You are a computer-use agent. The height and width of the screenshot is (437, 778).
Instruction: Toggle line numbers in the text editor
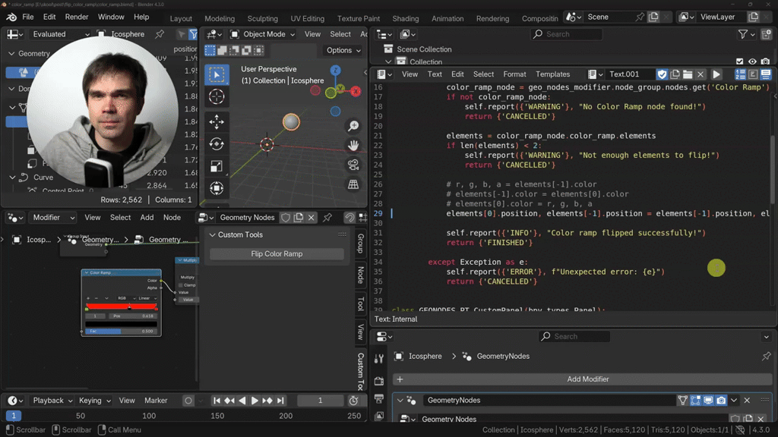tap(741, 74)
